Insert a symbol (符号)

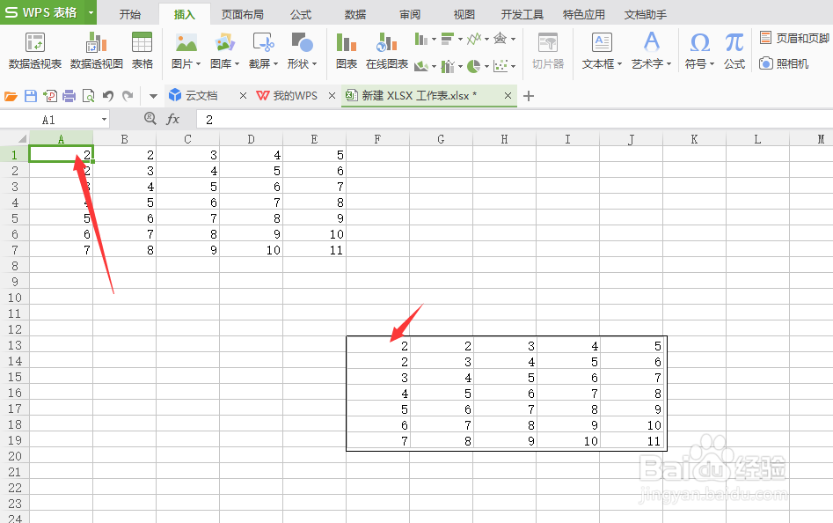pos(699,51)
